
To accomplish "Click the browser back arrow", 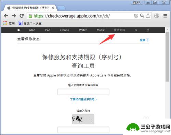I will point(6,16).
